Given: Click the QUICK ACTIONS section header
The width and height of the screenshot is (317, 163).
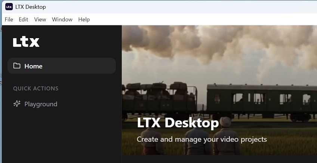Looking at the screenshot, I should [x=36, y=89].
